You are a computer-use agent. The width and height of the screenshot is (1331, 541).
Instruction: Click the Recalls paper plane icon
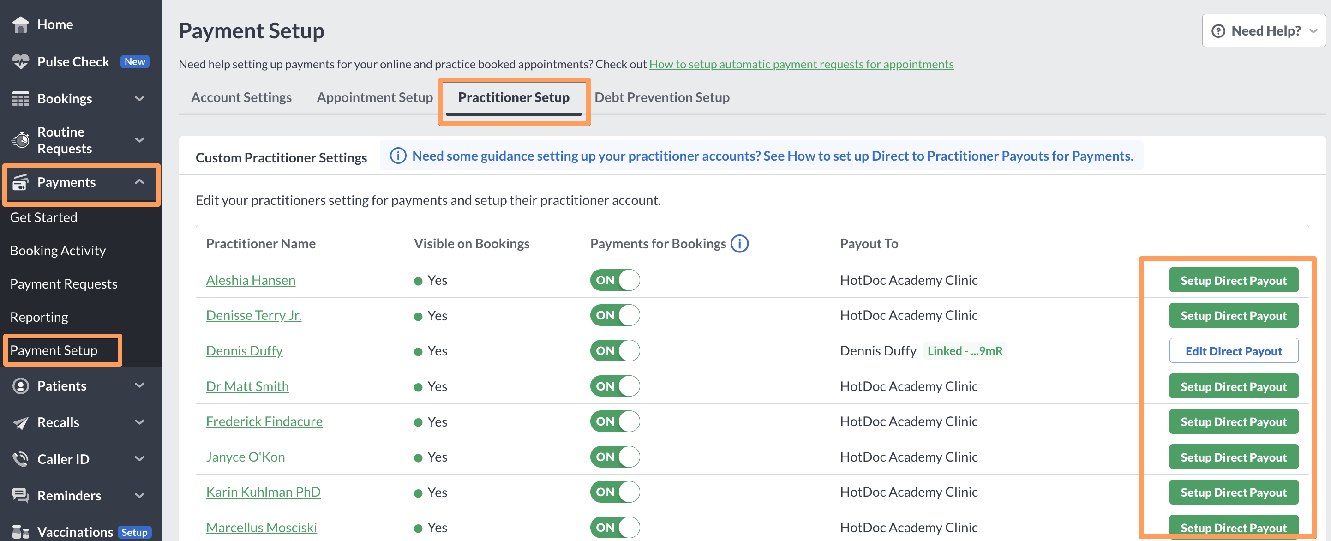(21, 423)
